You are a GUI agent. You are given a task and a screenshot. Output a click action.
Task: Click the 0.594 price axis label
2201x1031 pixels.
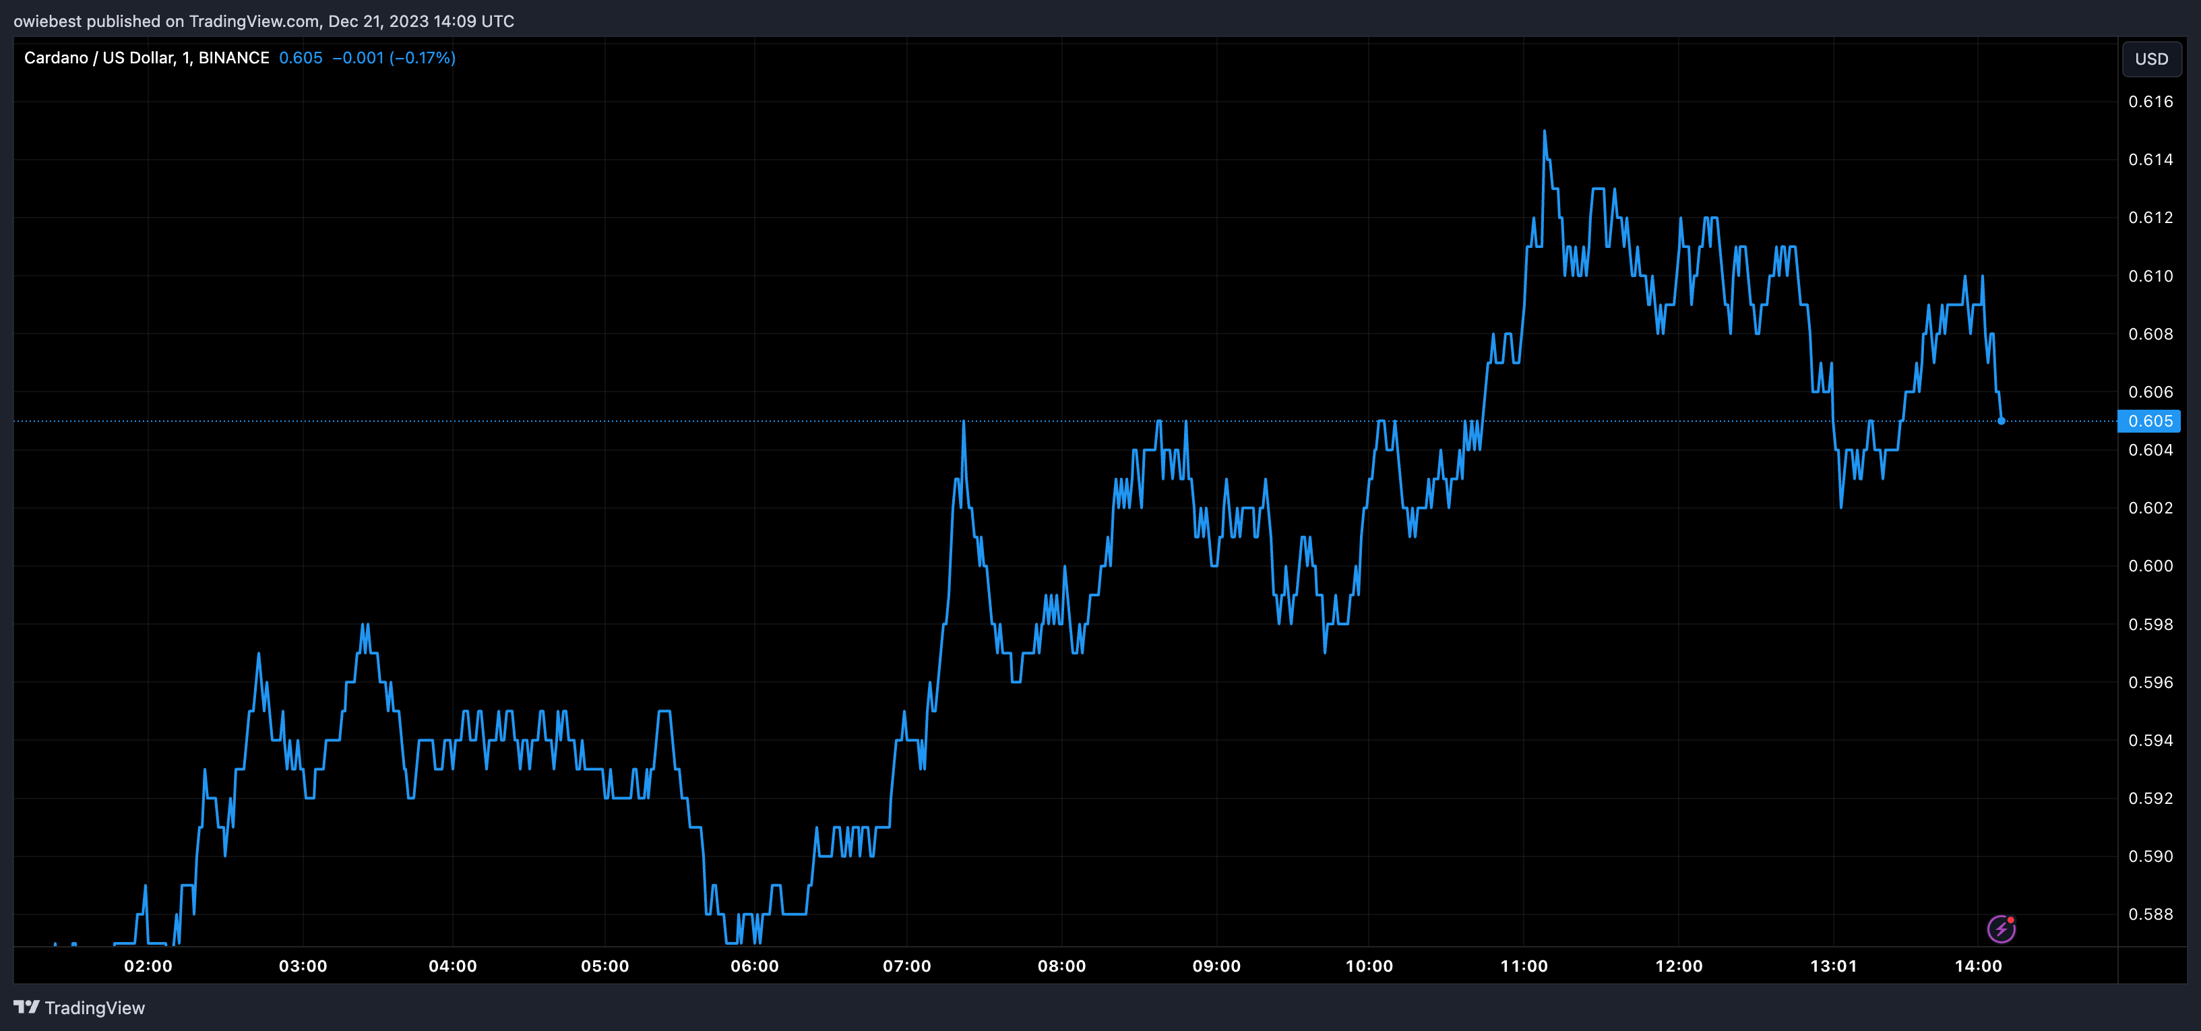click(x=2150, y=741)
